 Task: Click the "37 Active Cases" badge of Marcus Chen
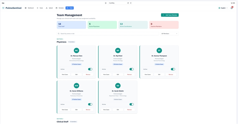point(76,64)
